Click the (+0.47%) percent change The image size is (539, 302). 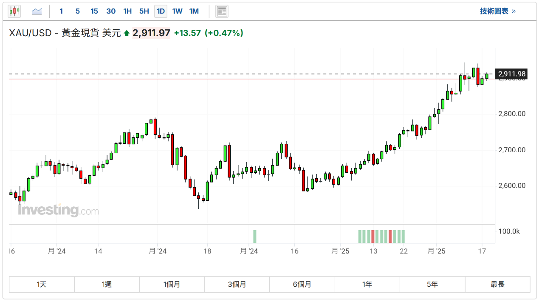click(224, 33)
